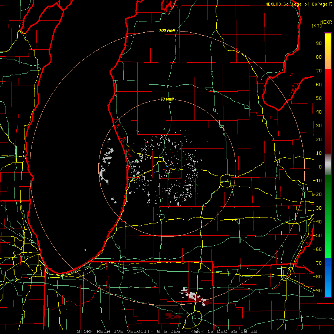Click the "[KT]" units label
This screenshot has width=334, height=334.
317,26
